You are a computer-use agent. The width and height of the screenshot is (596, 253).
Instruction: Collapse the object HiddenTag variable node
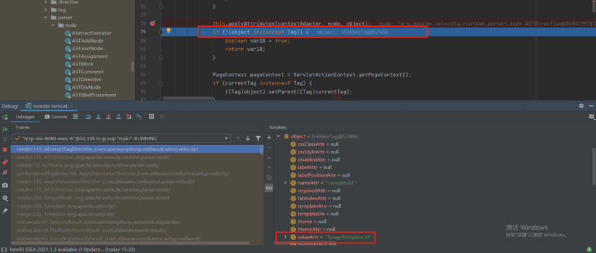(278, 136)
